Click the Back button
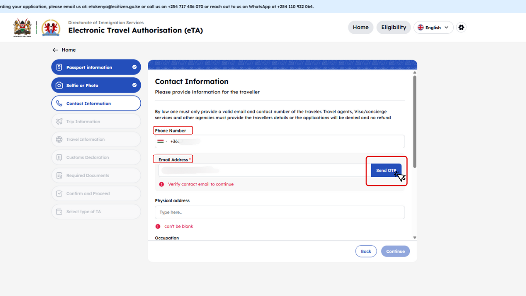 tap(366, 251)
